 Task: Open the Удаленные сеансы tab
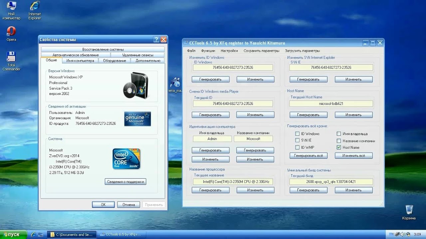[x=137, y=55]
